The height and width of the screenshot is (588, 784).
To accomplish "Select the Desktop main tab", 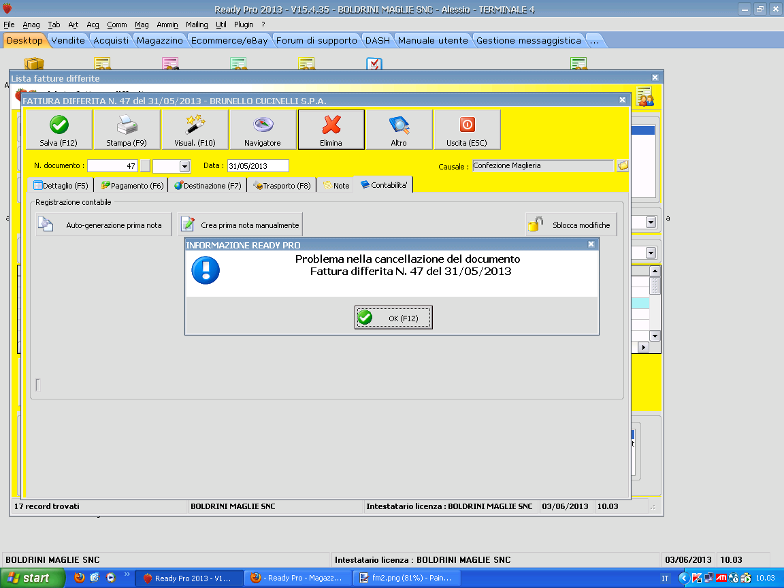I will 24,41.
